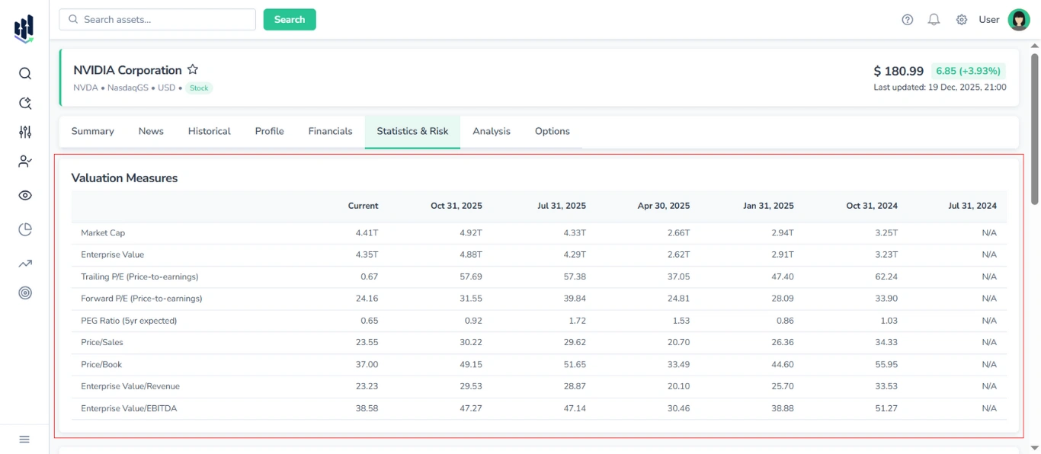Viewport: 1041px width, 454px height.
Task: Open the watchlist eye icon
Action: [x=24, y=195]
